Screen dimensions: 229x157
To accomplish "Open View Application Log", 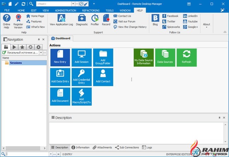I will point(61,20).
